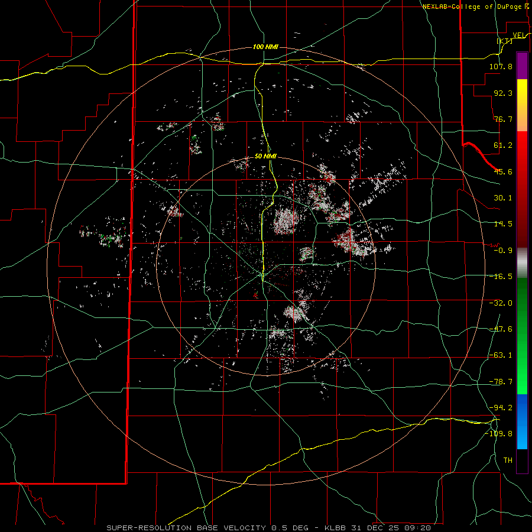
Task: Click the red segment of the color bar
Action: (522, 189)
